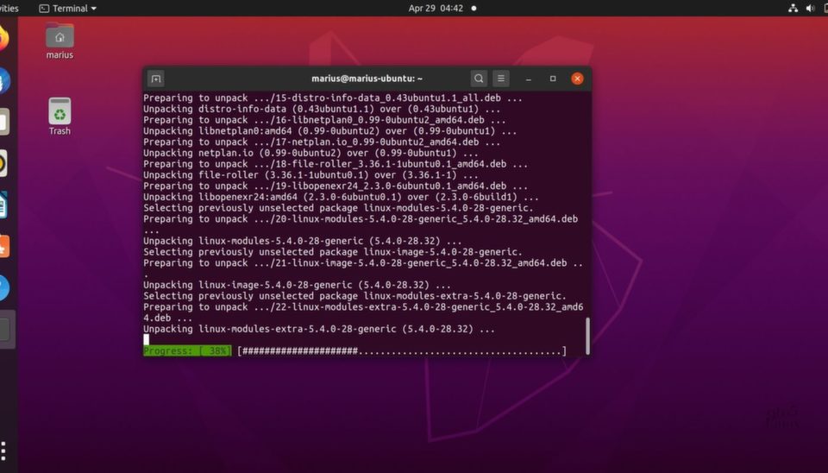Launch Firefox from the Ubuntu dock
The image size is (828, 473).
click(3, 39)
